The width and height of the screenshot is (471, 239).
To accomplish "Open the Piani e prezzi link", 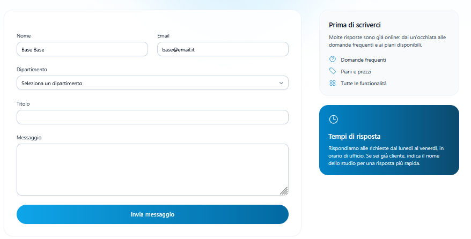I will coord(356,72).
